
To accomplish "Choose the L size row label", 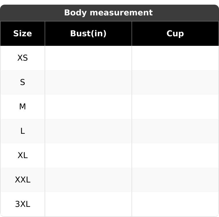I will [x=23, y=131].
